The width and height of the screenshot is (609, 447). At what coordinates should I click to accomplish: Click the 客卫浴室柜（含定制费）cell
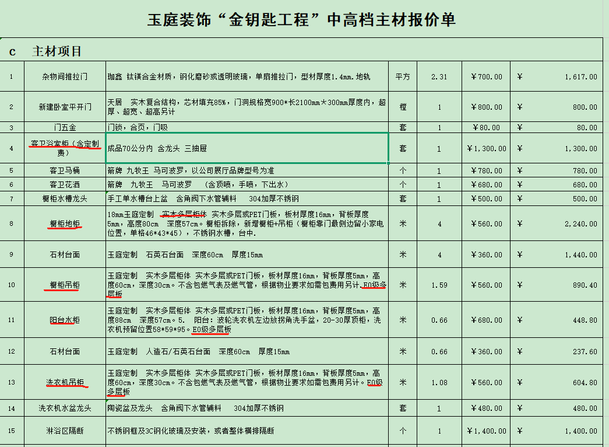pyautogui.click(x=65, y=148)
